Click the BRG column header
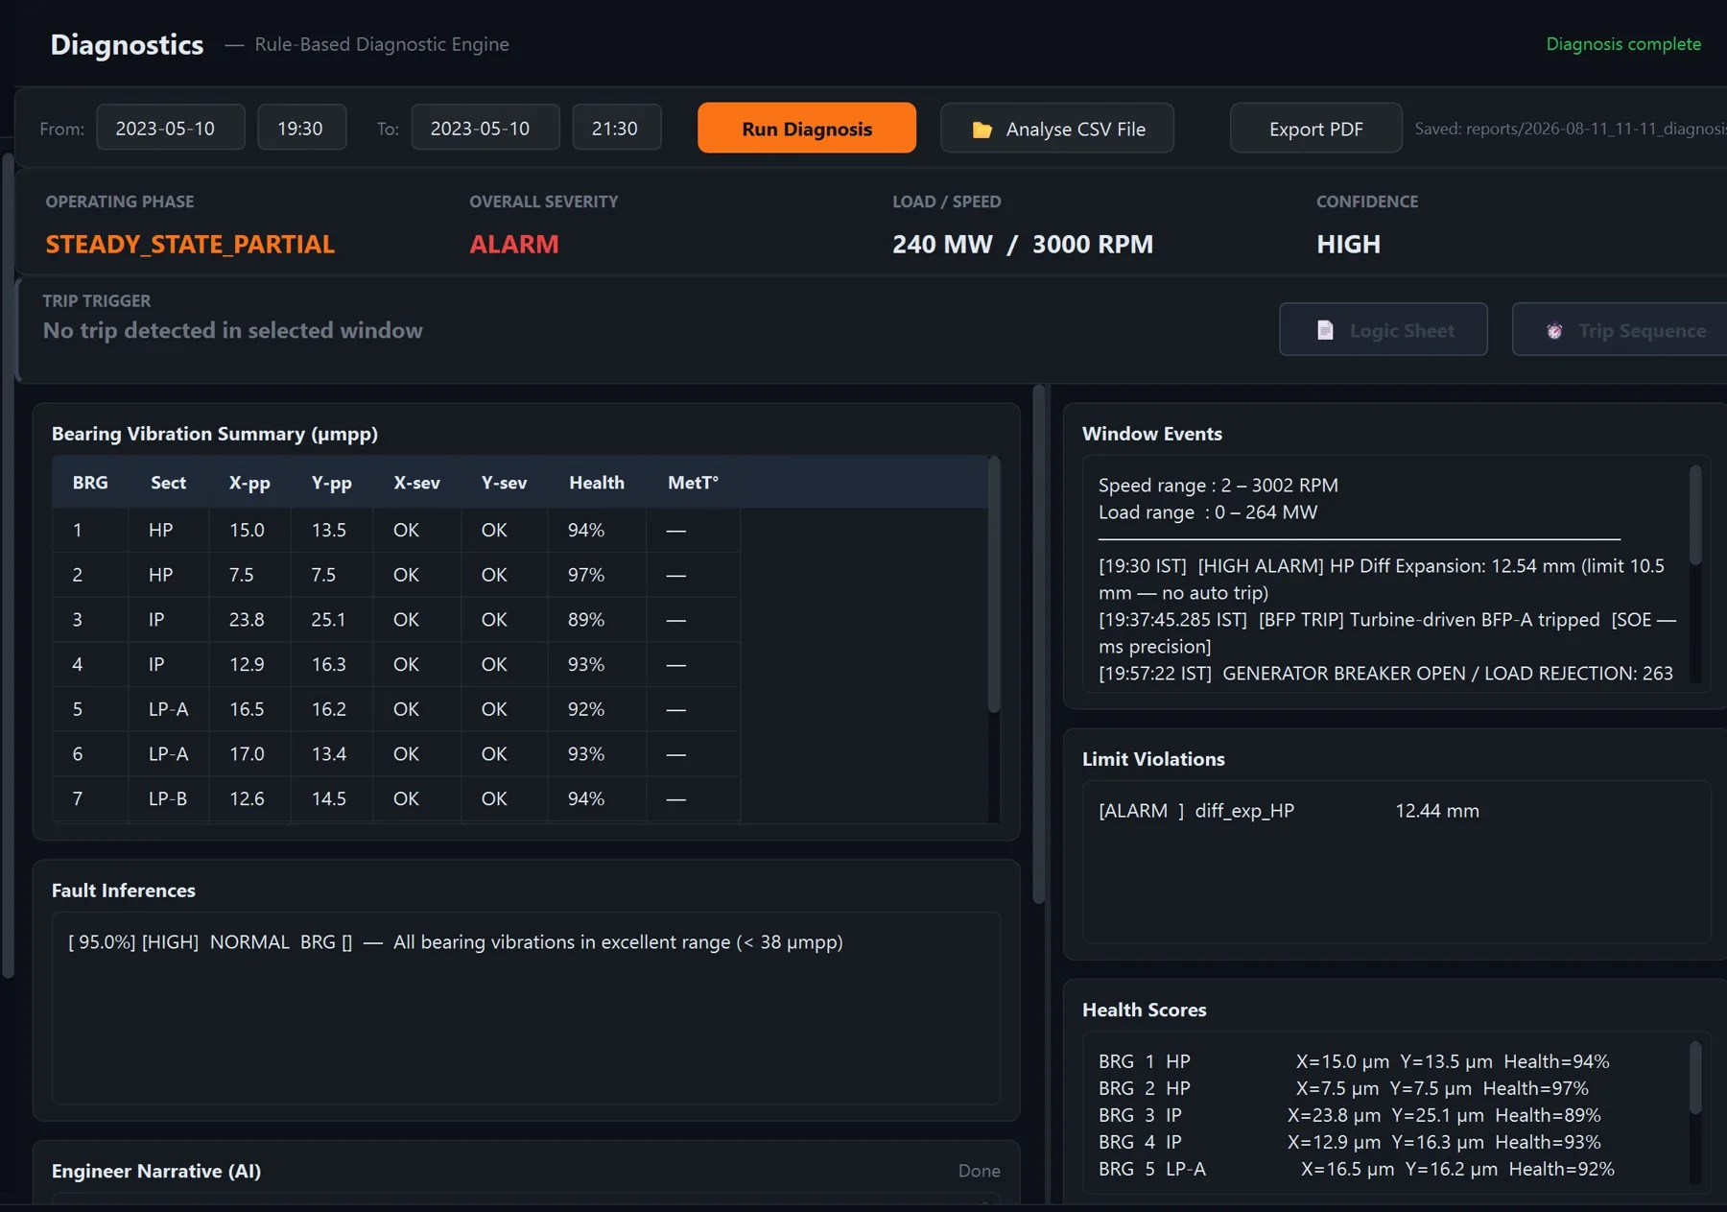This screenshot has width=1727, height=1212. [x=90, y=483]
